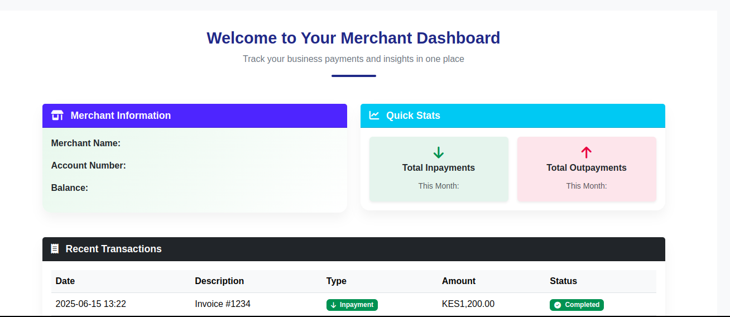Select the Total Outpayments stat card
730x317 pixels.
pyautogui.click(x=586, y=169)
